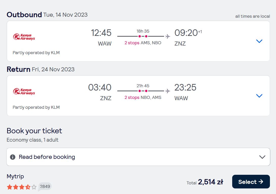Click the airplane icon on outbound route line
This screenshot has height=194, width=276.
168,36
